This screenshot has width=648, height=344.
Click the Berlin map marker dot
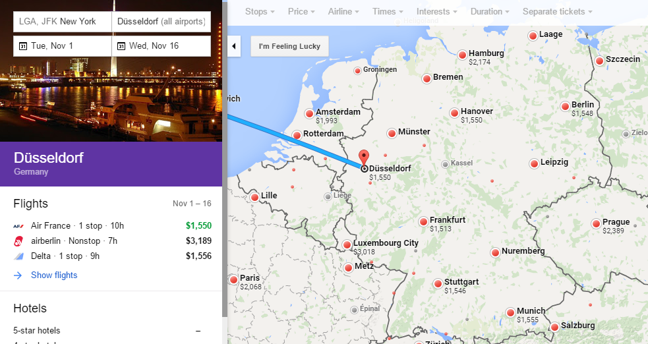click(x=565, y=106)
